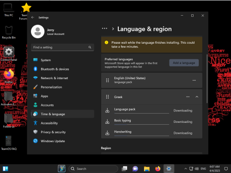Open more options for Greek

point(188,97)
